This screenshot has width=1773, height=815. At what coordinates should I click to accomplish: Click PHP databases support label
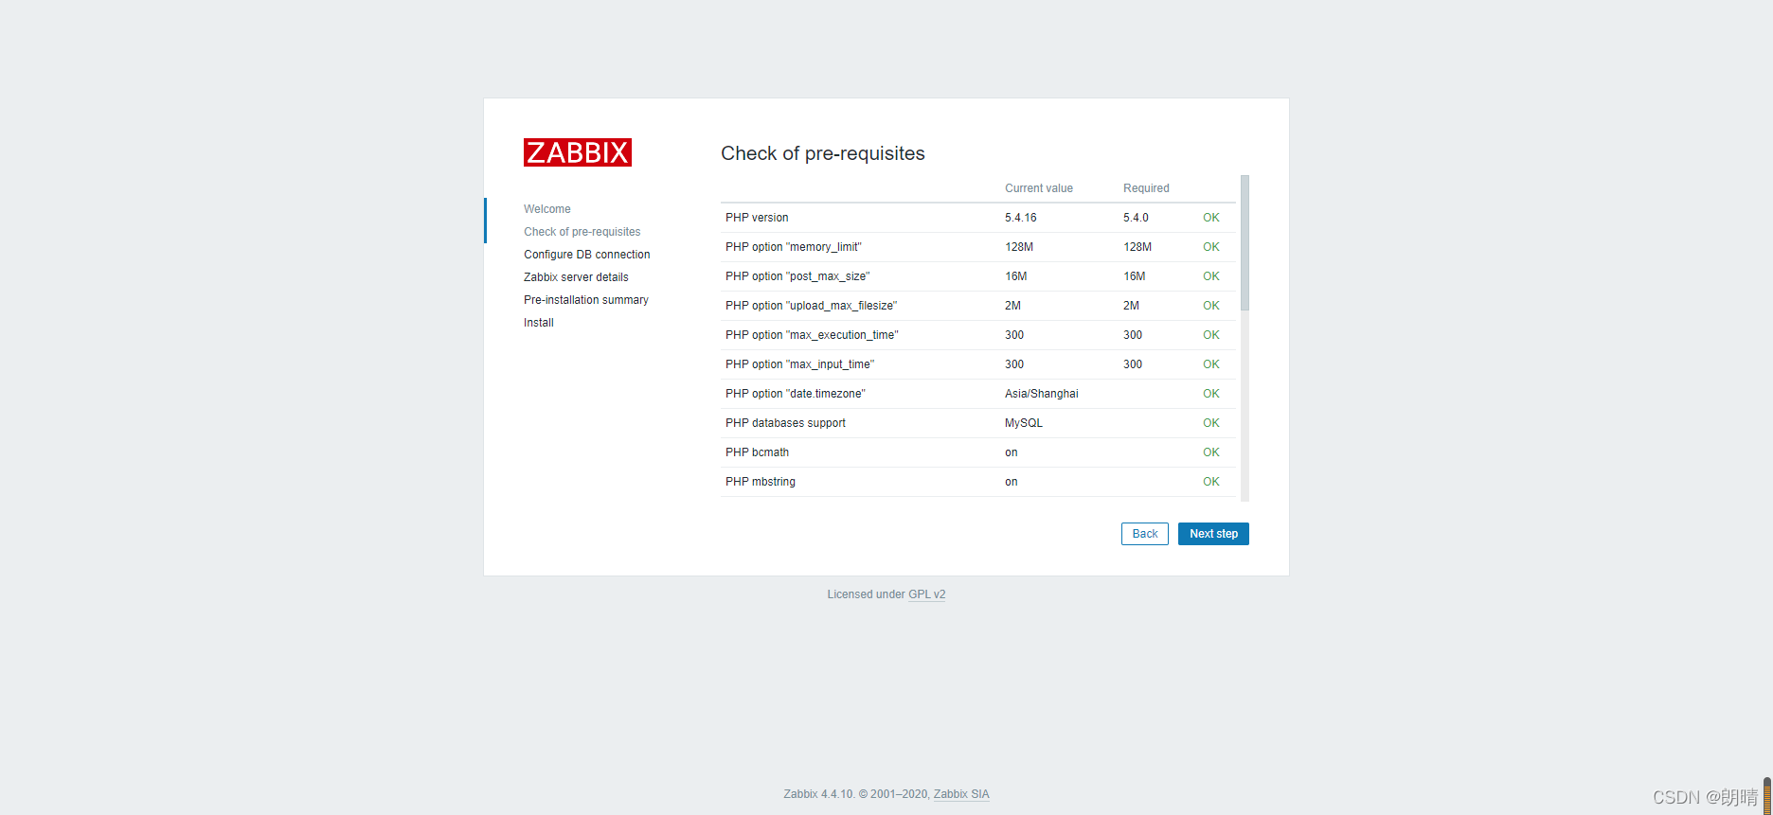click(x=785, y=423)
